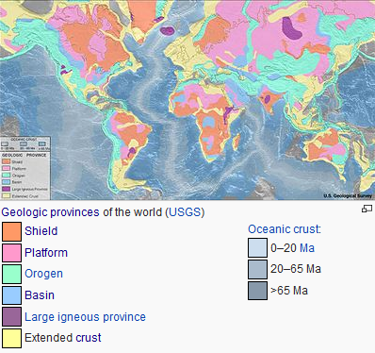Click the orange Shield color swatch
This screenshot has height=353, width=375.
click(12, 231)
